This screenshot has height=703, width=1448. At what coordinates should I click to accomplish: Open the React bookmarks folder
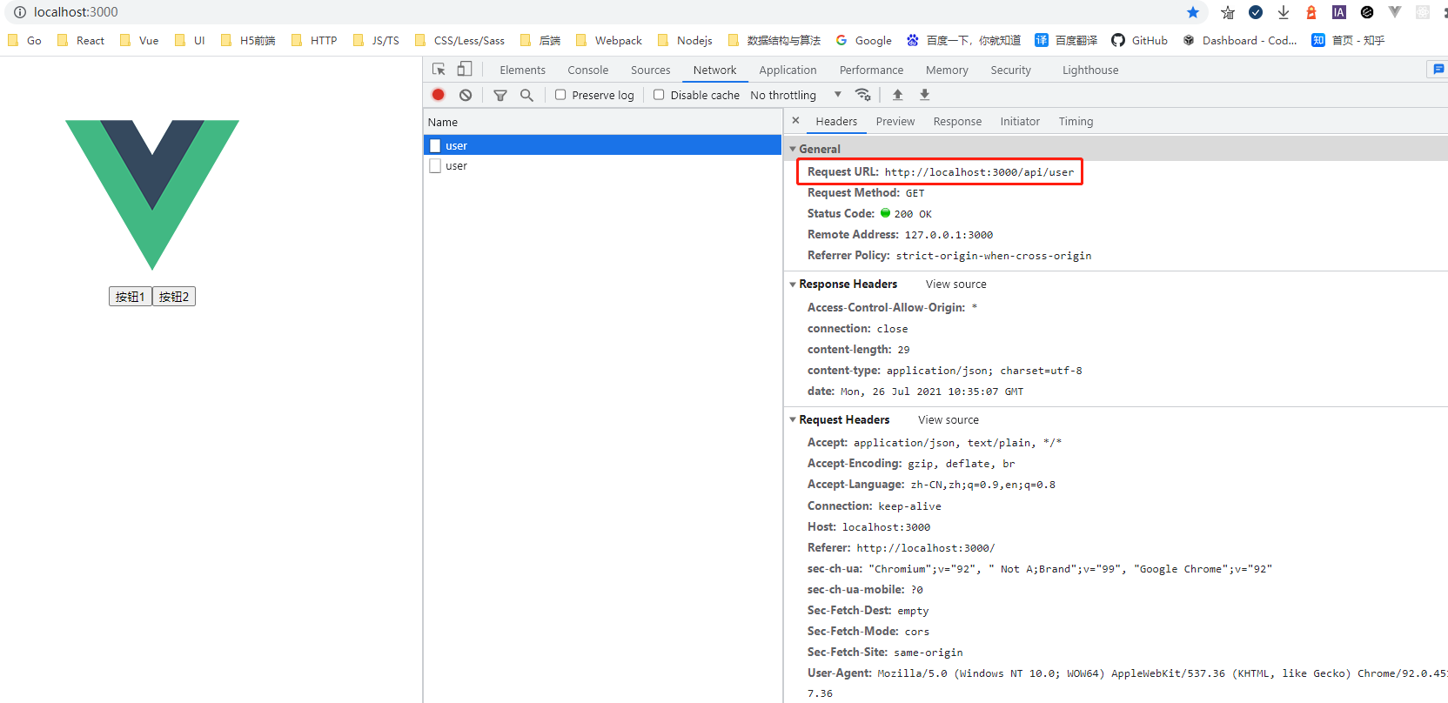click(80, 40)
